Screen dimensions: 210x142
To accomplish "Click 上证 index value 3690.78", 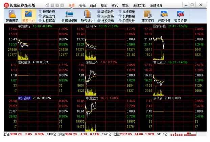I will tap(16, 134).
